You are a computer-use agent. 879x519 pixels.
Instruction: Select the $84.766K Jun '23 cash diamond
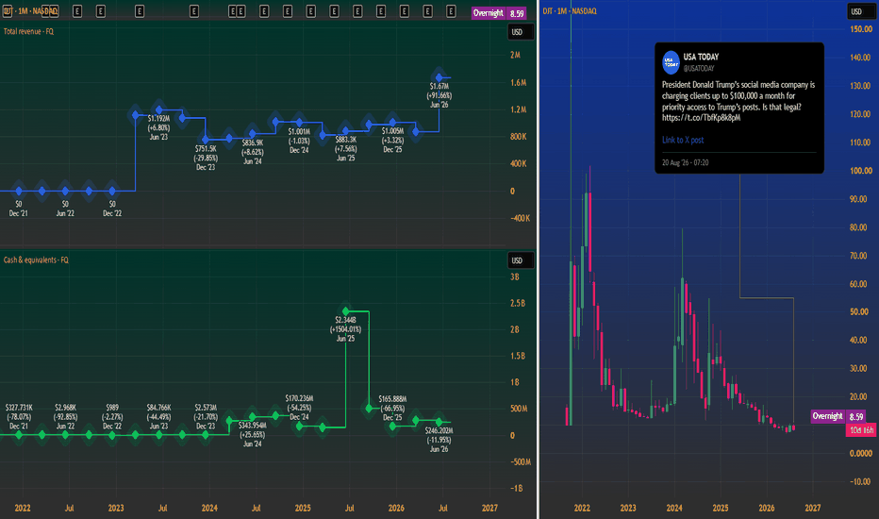[x=158, y=435]
